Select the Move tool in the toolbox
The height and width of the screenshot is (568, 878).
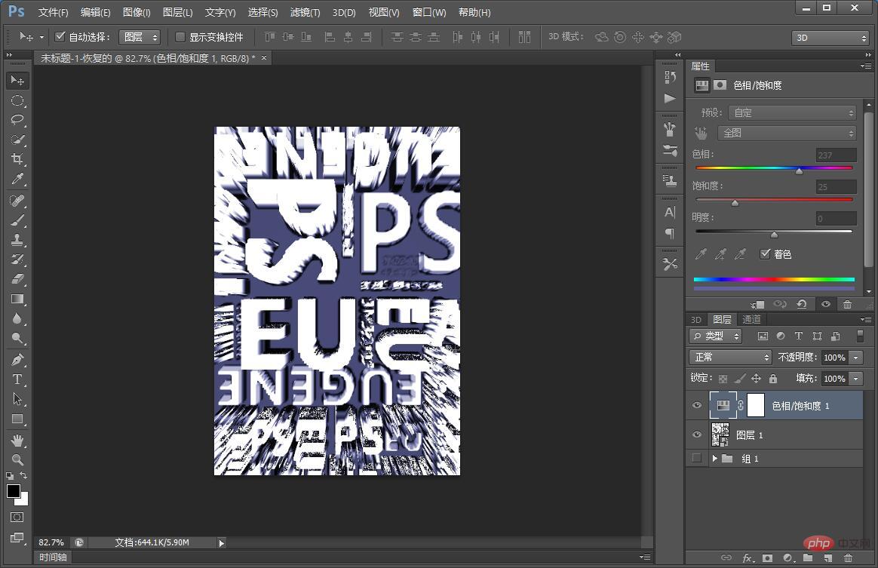17,81
